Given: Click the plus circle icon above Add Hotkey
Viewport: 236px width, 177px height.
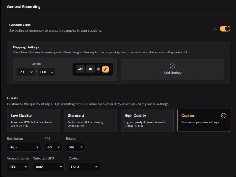Looking at the screenshot, I should 172,66.
